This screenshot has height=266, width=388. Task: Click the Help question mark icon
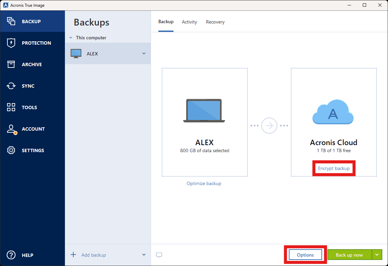pyautogui.click(x=11, y=255)
